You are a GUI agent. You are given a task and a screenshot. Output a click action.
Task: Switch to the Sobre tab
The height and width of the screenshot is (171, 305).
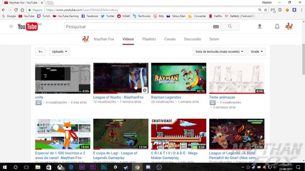click(214, 39)
